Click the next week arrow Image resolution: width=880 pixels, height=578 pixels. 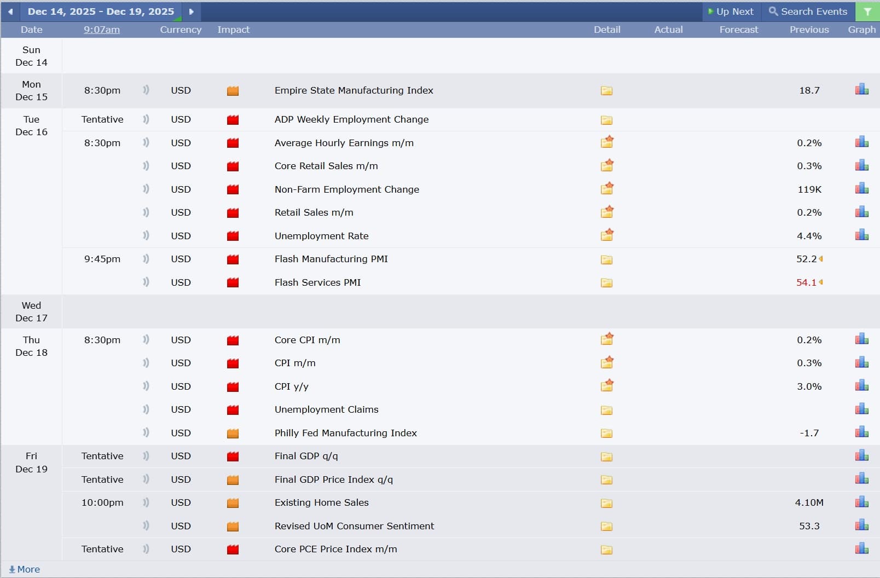(x=191, y=11)
